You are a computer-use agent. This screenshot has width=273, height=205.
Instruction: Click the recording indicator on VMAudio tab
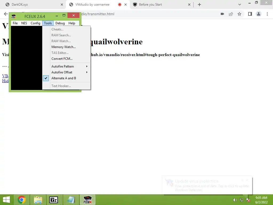120,5
